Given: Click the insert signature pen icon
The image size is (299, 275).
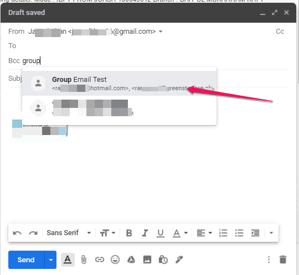Looking at the screenshot, I should pos(179,260).
